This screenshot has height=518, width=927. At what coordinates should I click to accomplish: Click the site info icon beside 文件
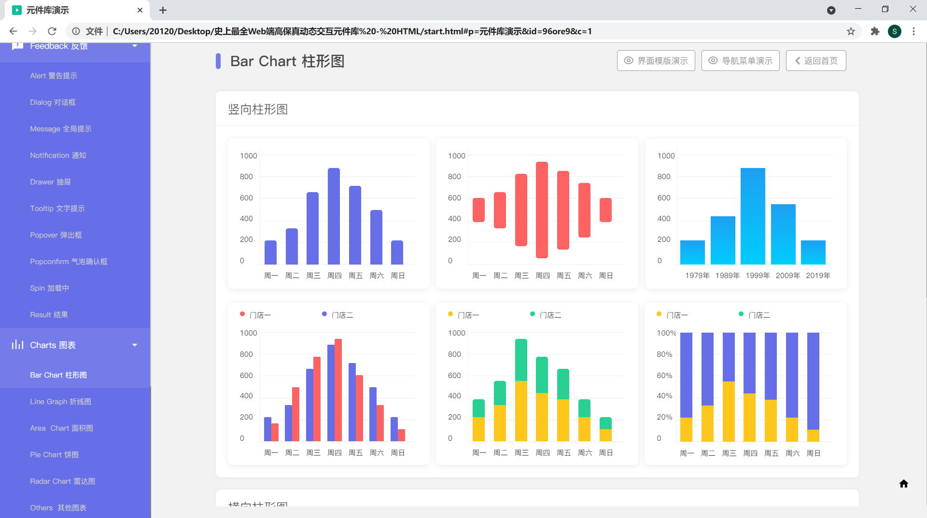coord(76,31)
